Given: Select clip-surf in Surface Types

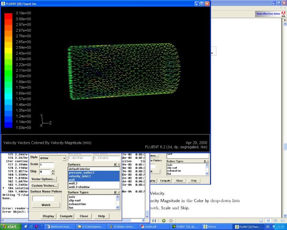Looking at the screenshot, I should [92, 200].
